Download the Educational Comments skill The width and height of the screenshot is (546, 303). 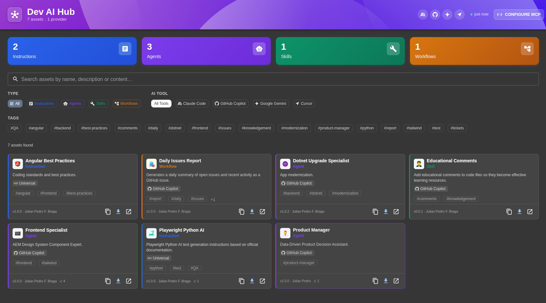520,212
